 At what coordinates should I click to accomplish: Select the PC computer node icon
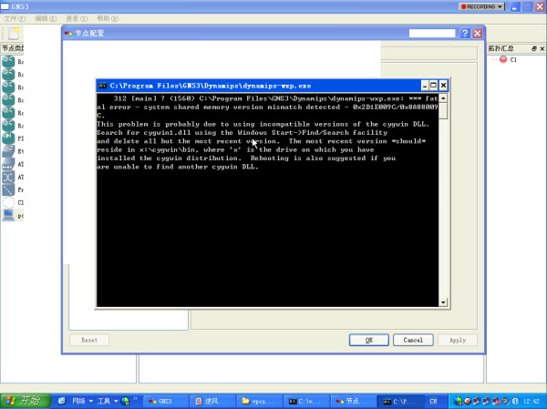tap(8, 215)
